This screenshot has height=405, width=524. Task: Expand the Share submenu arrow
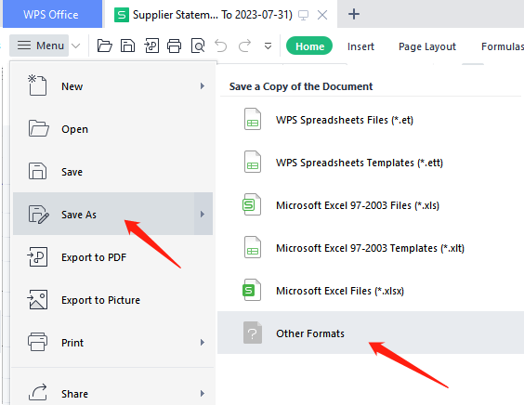tap(203, 394)
